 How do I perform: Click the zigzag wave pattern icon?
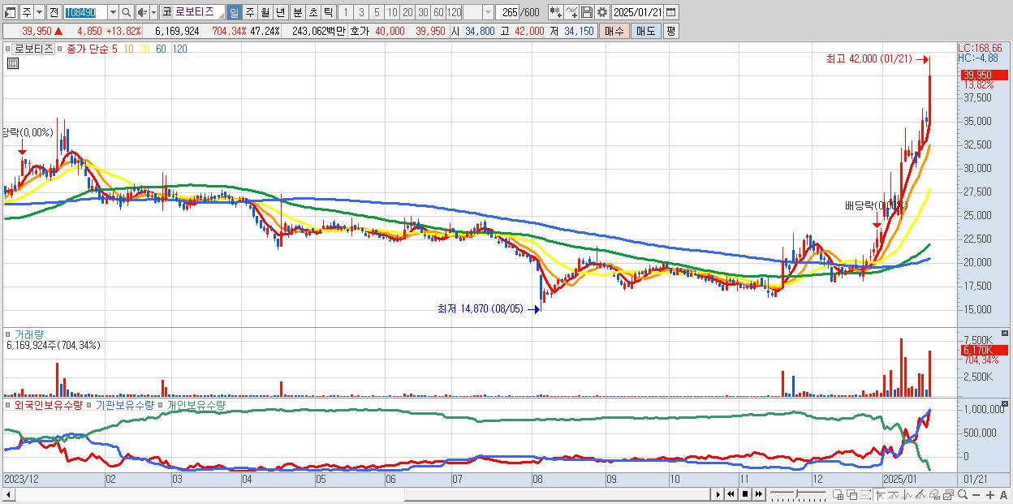pyautogui.click(x=907, y=495)
